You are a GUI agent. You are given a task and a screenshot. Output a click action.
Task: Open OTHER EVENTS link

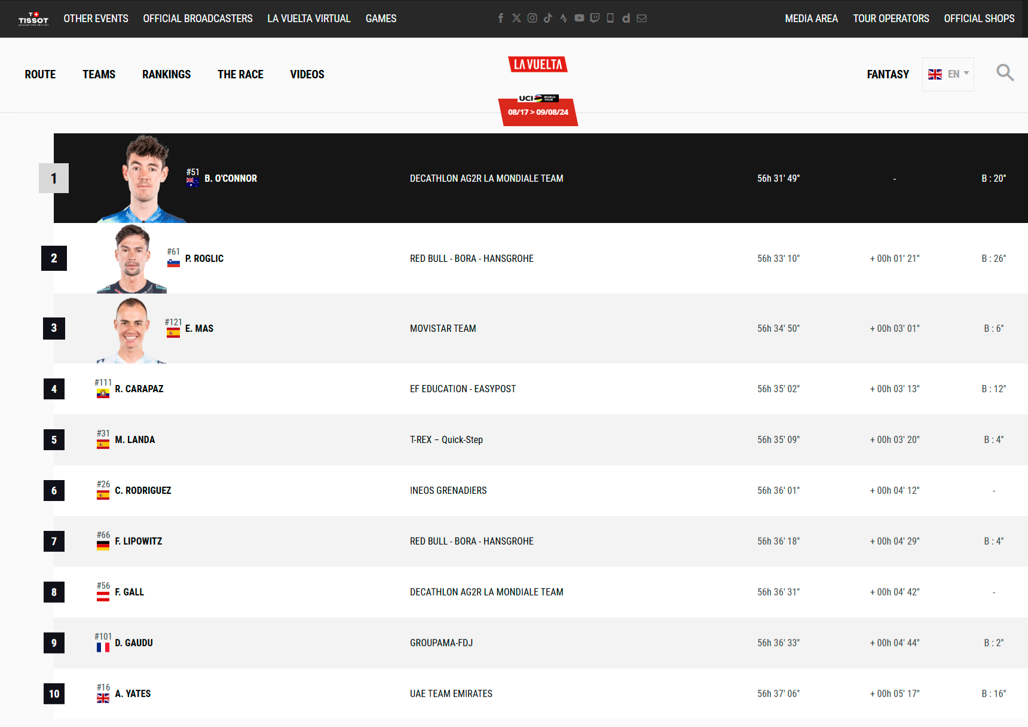click(x=96, y=19)
